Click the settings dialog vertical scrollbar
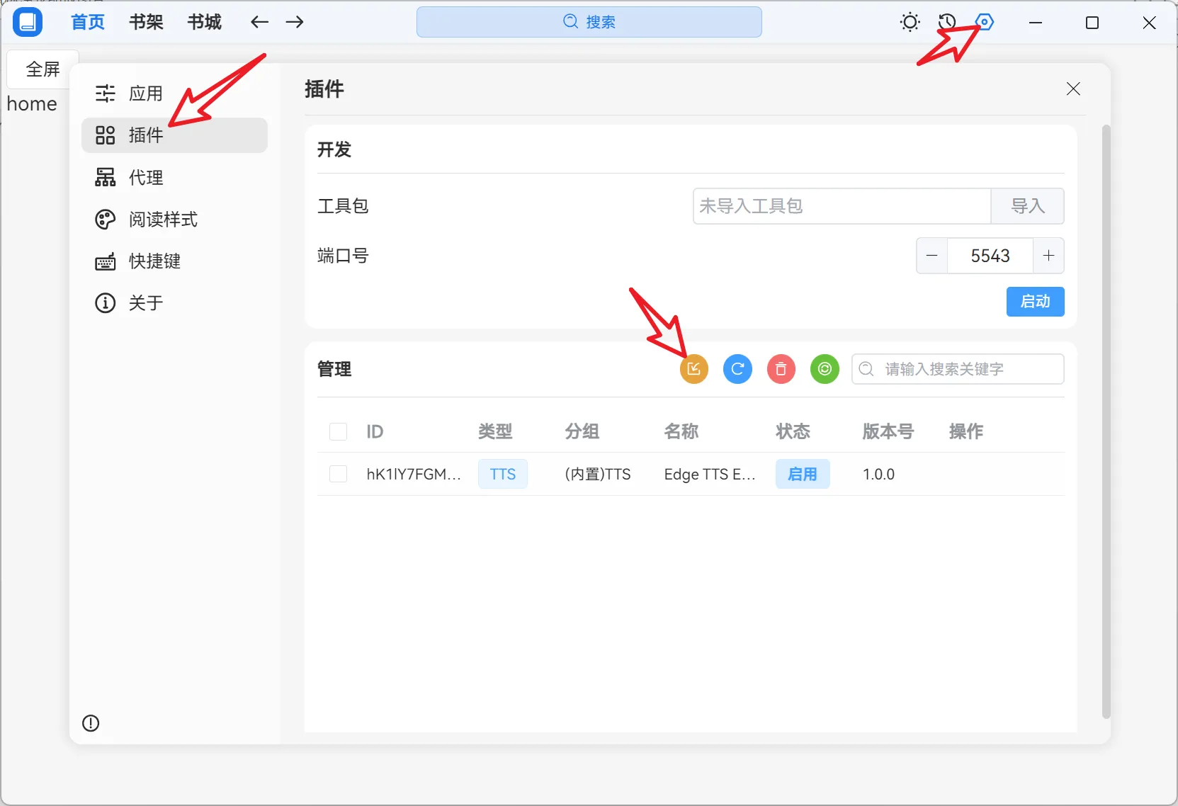The width and height of the screenshot is (1178, 806). point(1106,422)
